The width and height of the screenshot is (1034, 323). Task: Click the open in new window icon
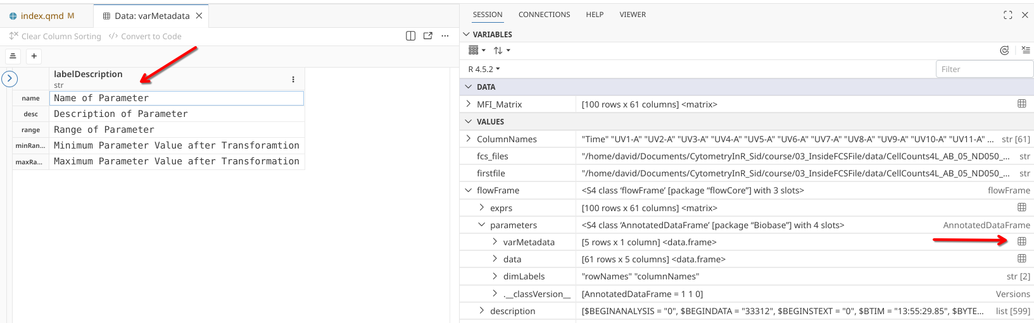pos(428,36)
